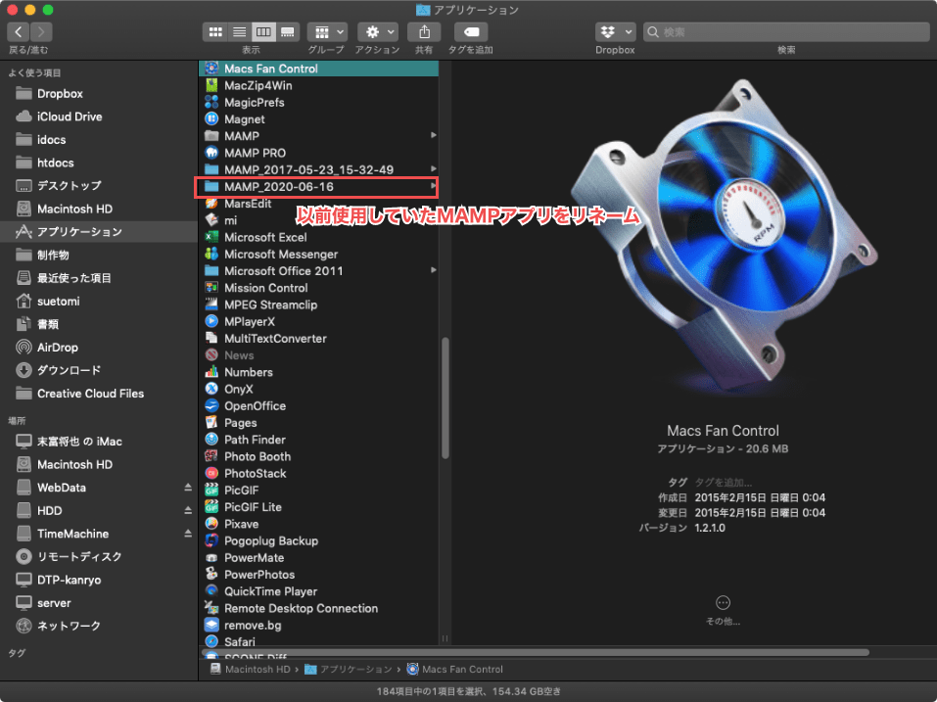Open iCloud Drive in the sidebar
Viewport: 937px width, 702px height.
tap(70, 117)
